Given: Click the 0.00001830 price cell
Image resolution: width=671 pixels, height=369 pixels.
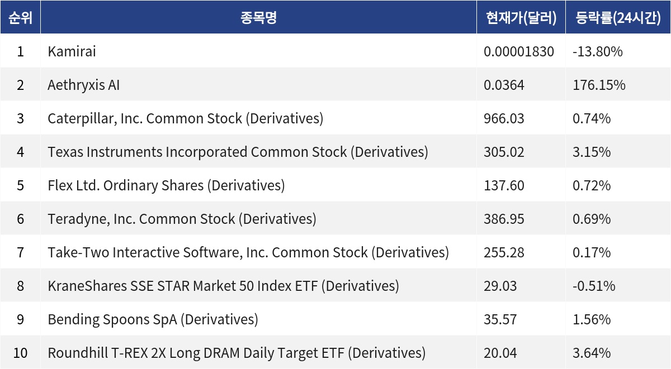Looking at the screenshot, I should [x=519, y=52].
